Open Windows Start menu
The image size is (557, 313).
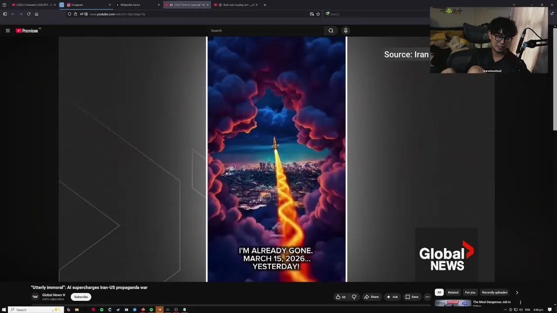pos(4,310)
